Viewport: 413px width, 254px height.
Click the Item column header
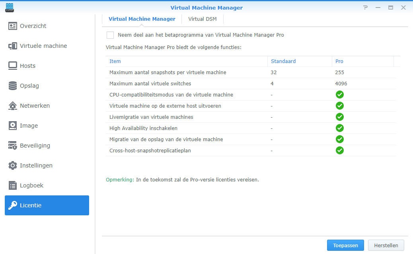[x=187, y=61]
